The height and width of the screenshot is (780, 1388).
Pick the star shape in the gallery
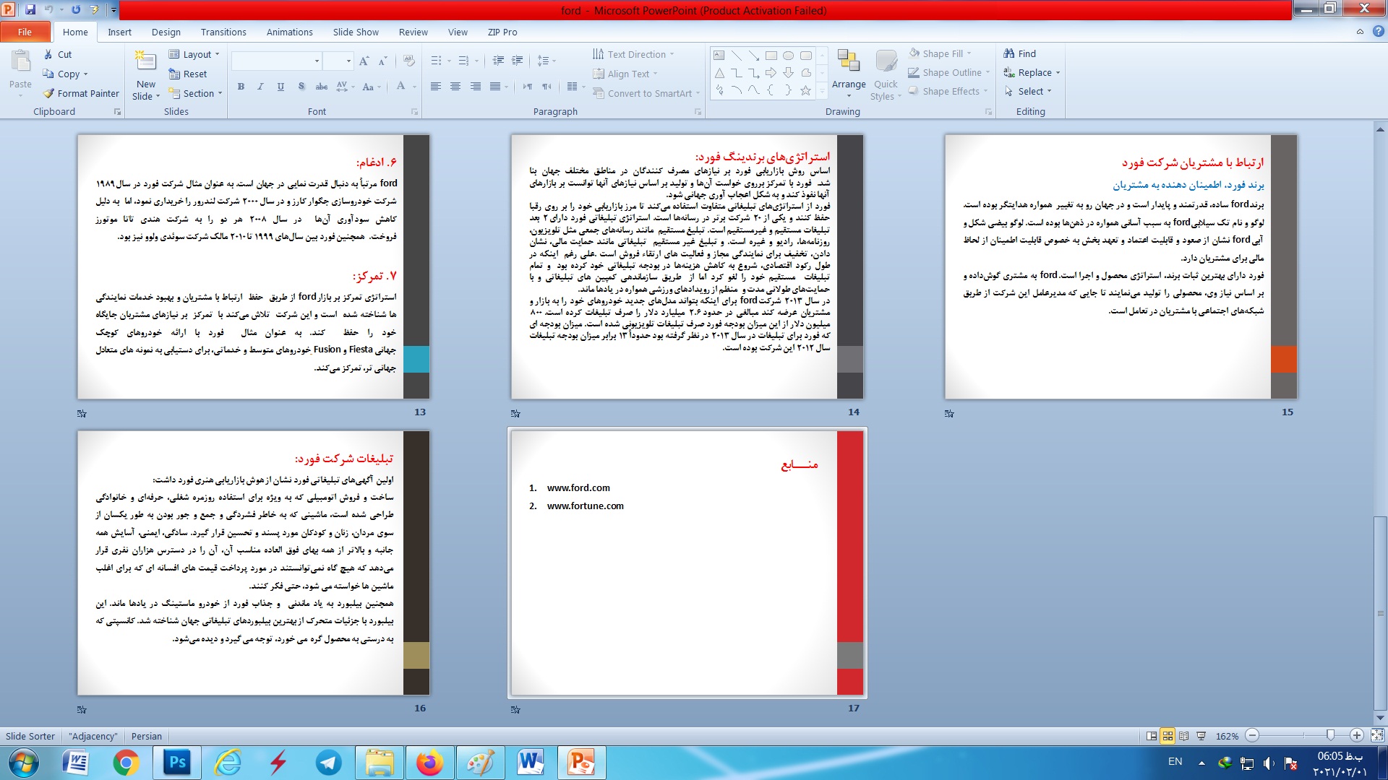[805, 90]
